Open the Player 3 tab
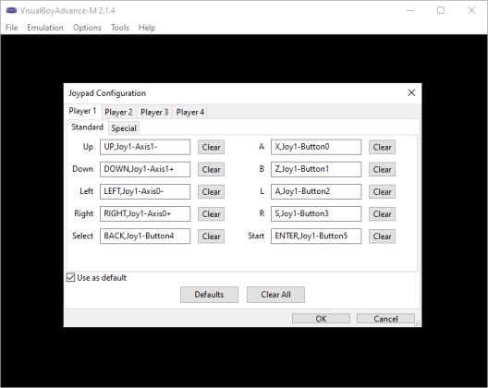488x388 pixels. click(154, 112)
